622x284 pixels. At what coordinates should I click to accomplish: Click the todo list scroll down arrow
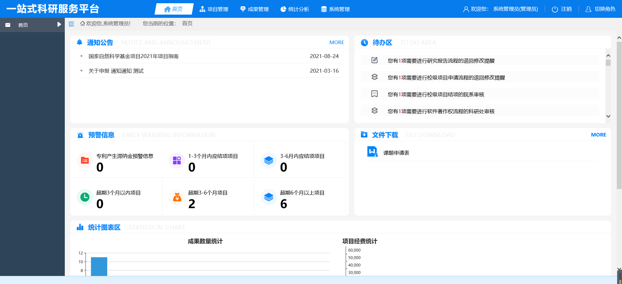(x=608, y=116)
